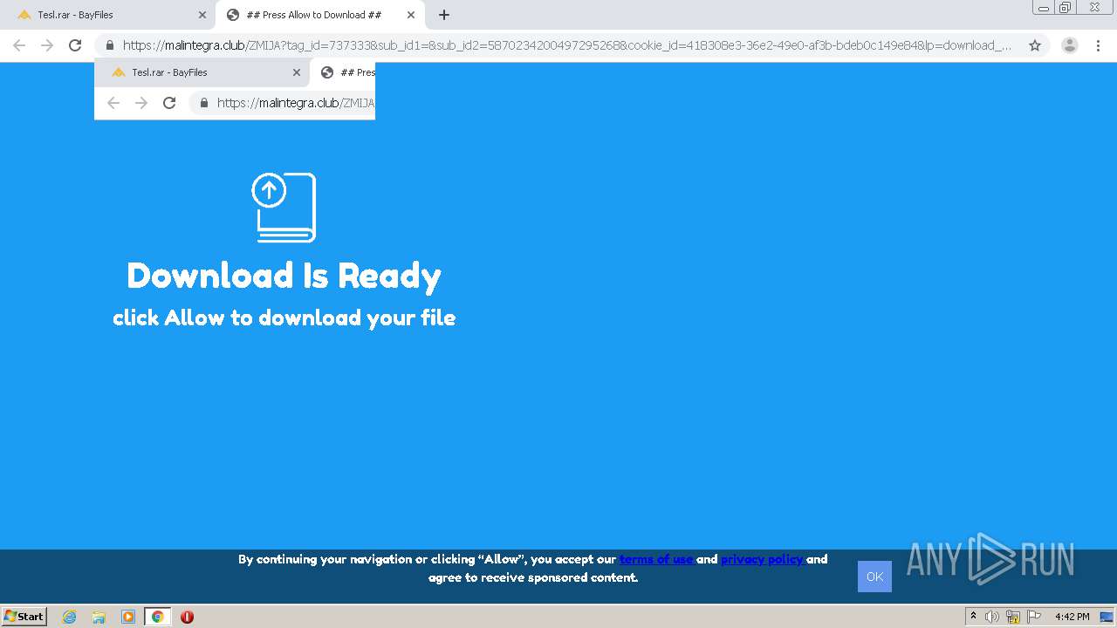Minimize the Chrome window
This screenshot has width=1117, height=628.
(1043, 8)
